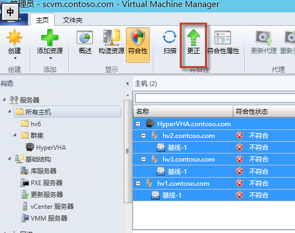Sort by the 名称 column header
295x233 pixels.
click(183, 111)
